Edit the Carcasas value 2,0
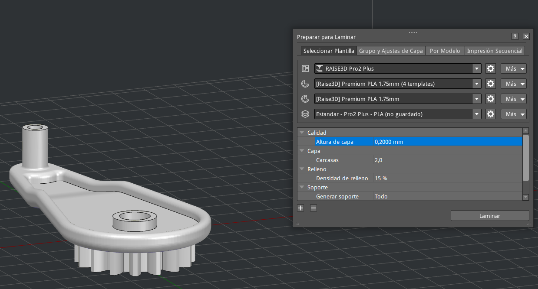Viewport: 538px width, 289px height. pyautogui.click(x=447, y=160)
